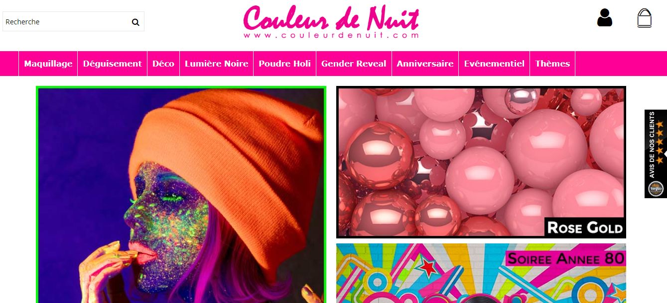
Task: Go to Poudre Holi category
Action: pyautogui.click(x=285, y=64)
